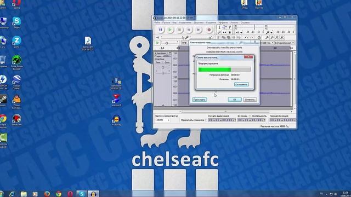Click the Silence audio icon

point(239,38)
